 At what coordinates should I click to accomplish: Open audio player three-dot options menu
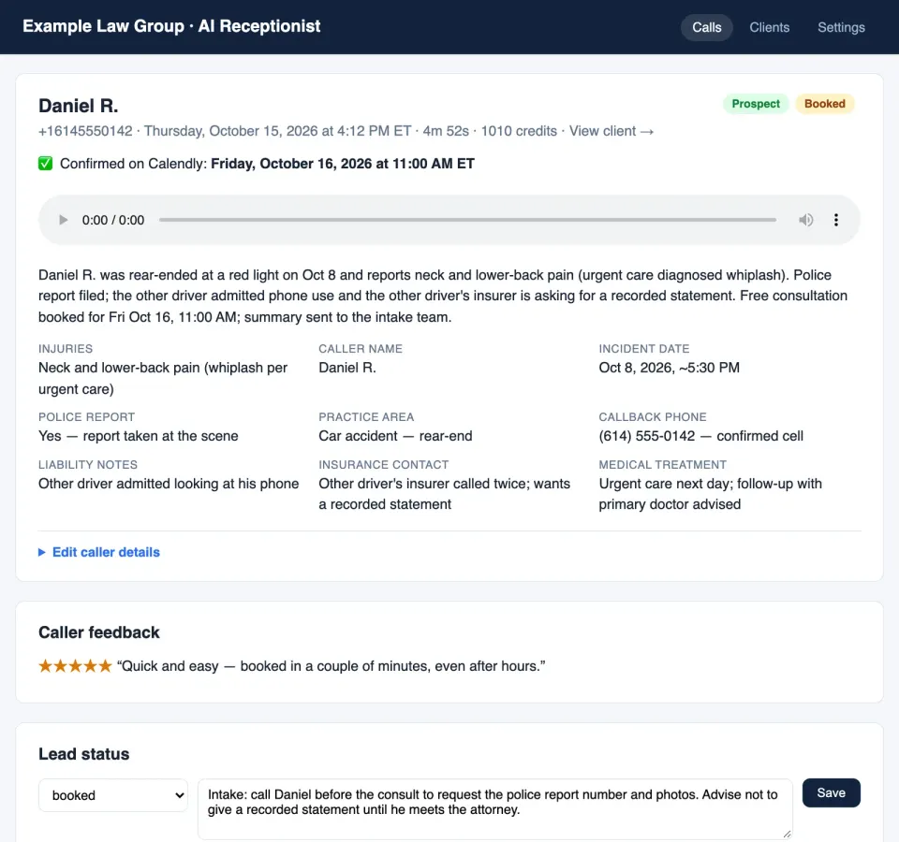click(x=836, y=220)
